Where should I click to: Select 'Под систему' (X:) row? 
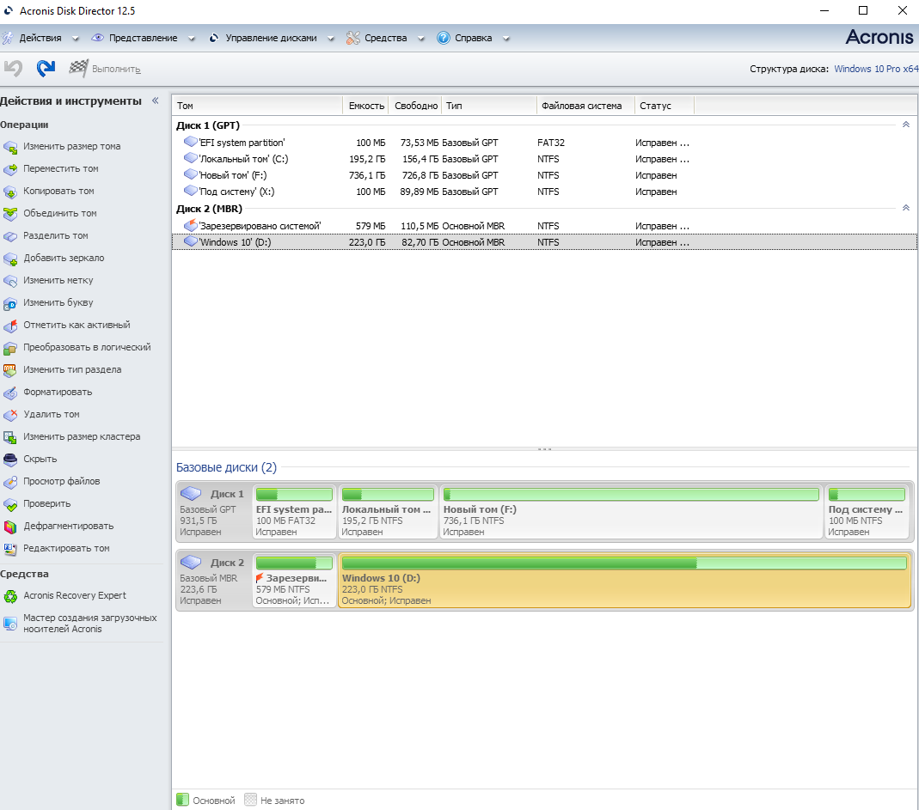[544, 192]
